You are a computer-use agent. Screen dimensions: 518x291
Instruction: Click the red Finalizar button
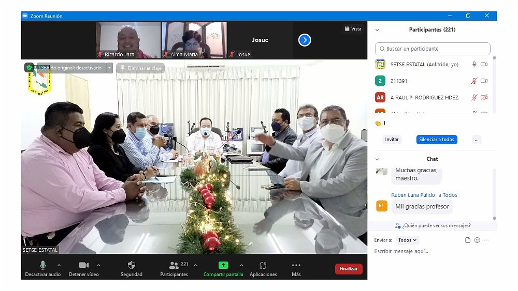pyautogui.click(x=349, y=269)
